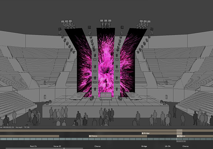Click the marker icon on the first Chorus clip
This screenshot has width=213, height=149.
tap(90, 136)
